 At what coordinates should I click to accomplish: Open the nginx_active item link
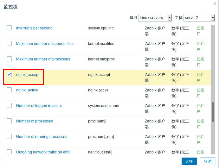pyautogui.click(x=27, y=90)
